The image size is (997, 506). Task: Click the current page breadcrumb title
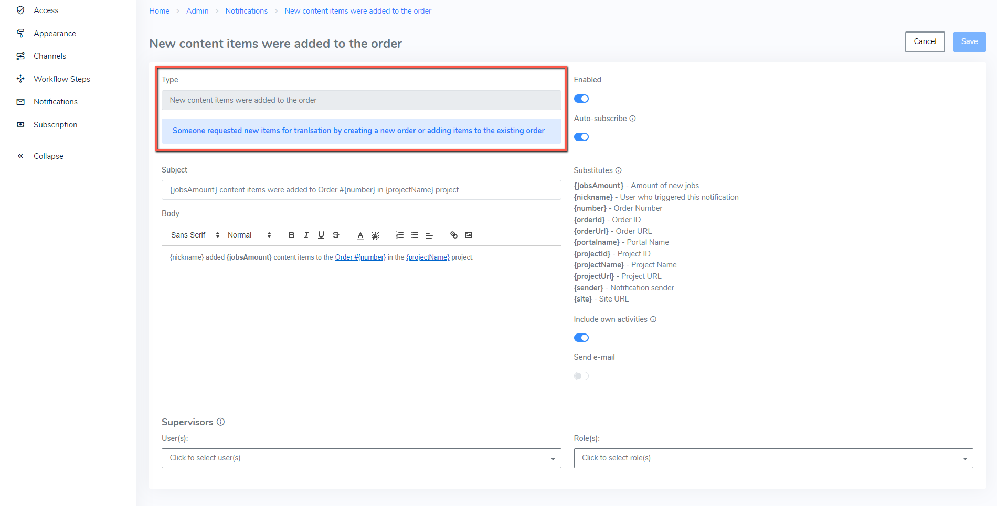(x=358, y=11)
